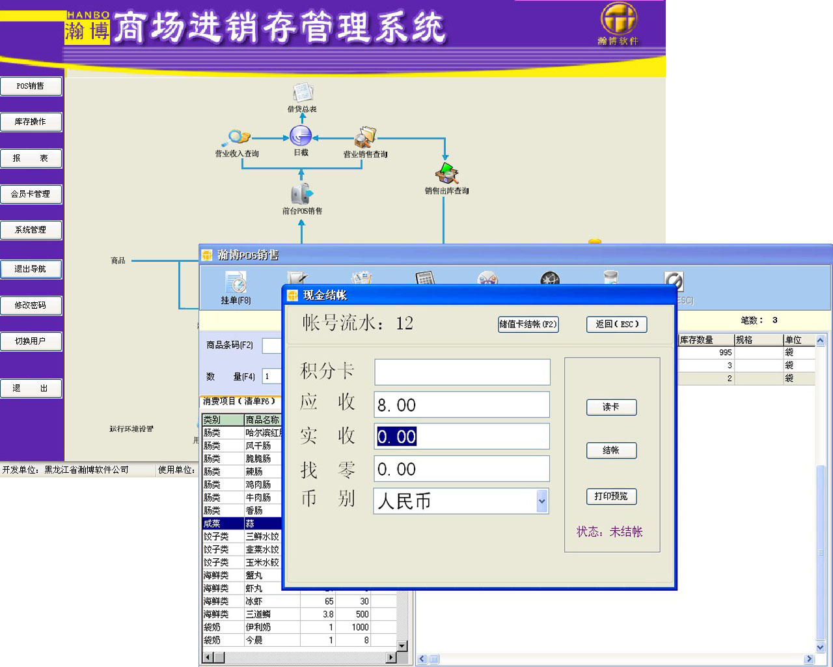The width and height of the screenshot is (833, 667).
Task: Open 销售出库查询 icon
Action: [446, 174]
